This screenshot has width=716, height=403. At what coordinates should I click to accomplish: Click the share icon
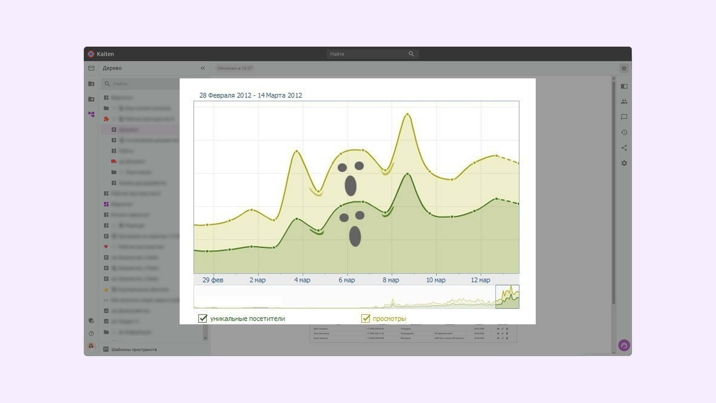pos(624,148)
